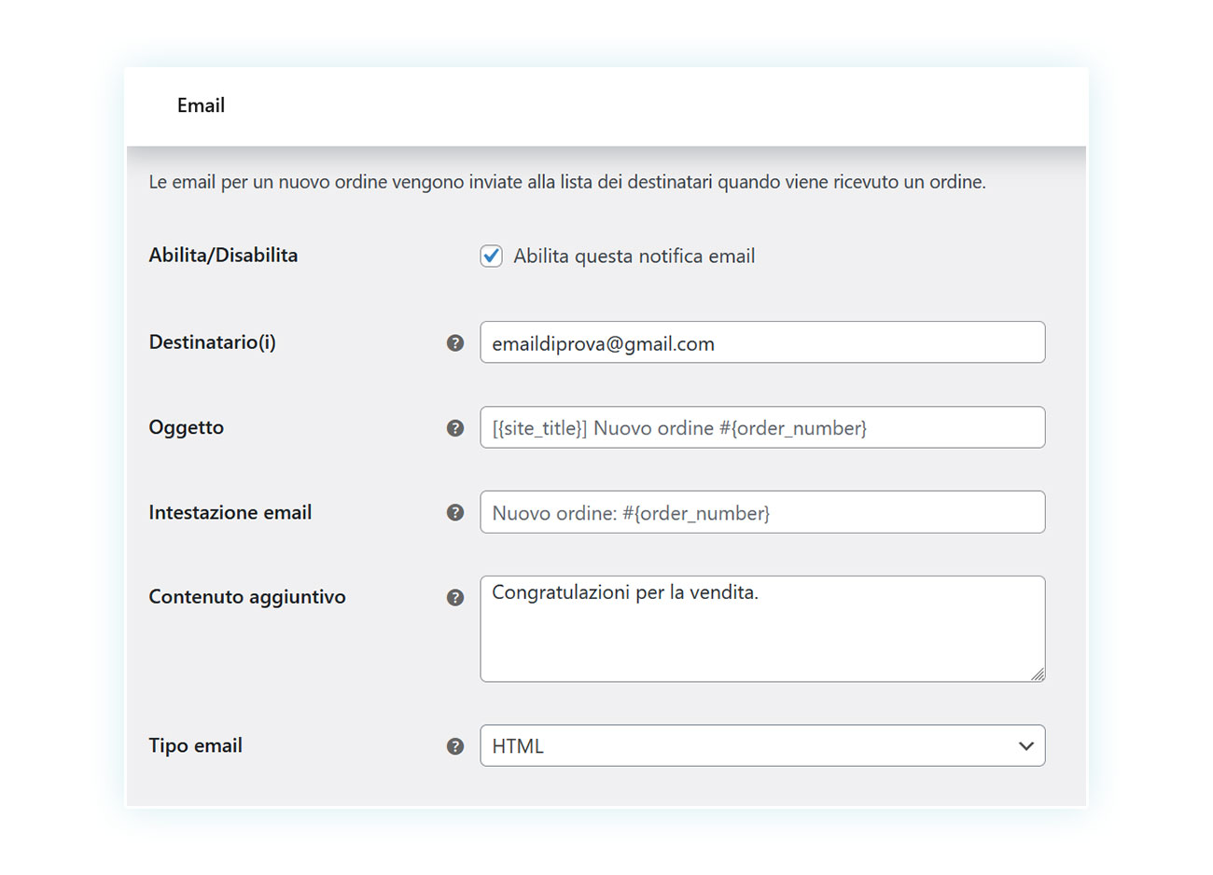
Task: Open the help icon for Intestazione email
Action: point(455,512)
